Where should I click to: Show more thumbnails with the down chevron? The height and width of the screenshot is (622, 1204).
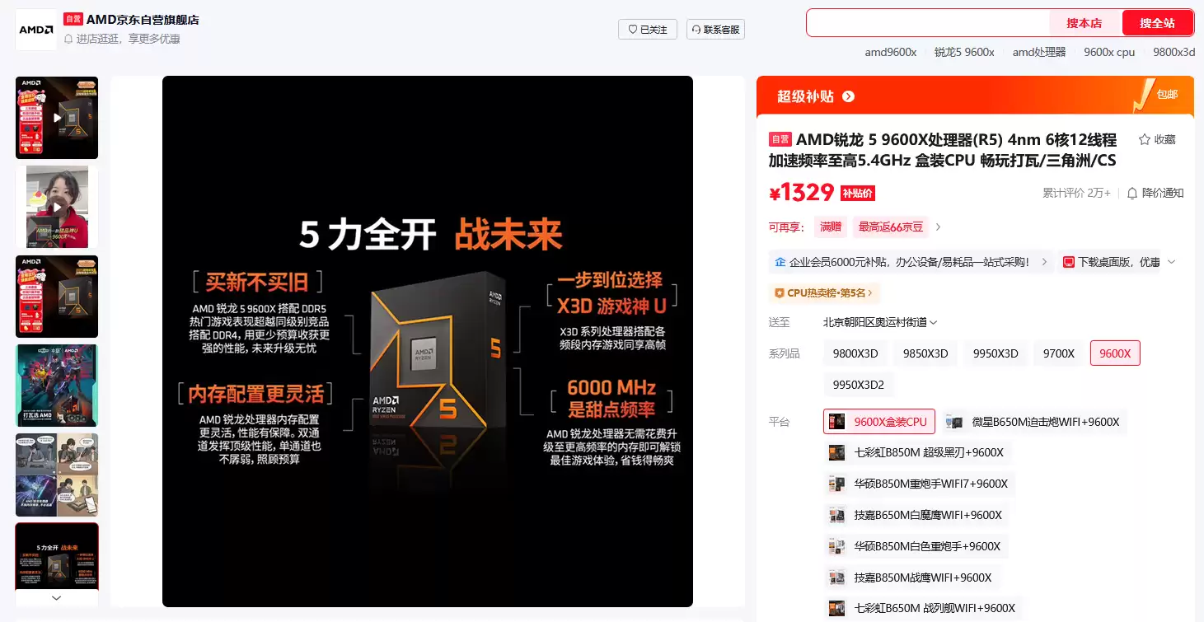57,598
